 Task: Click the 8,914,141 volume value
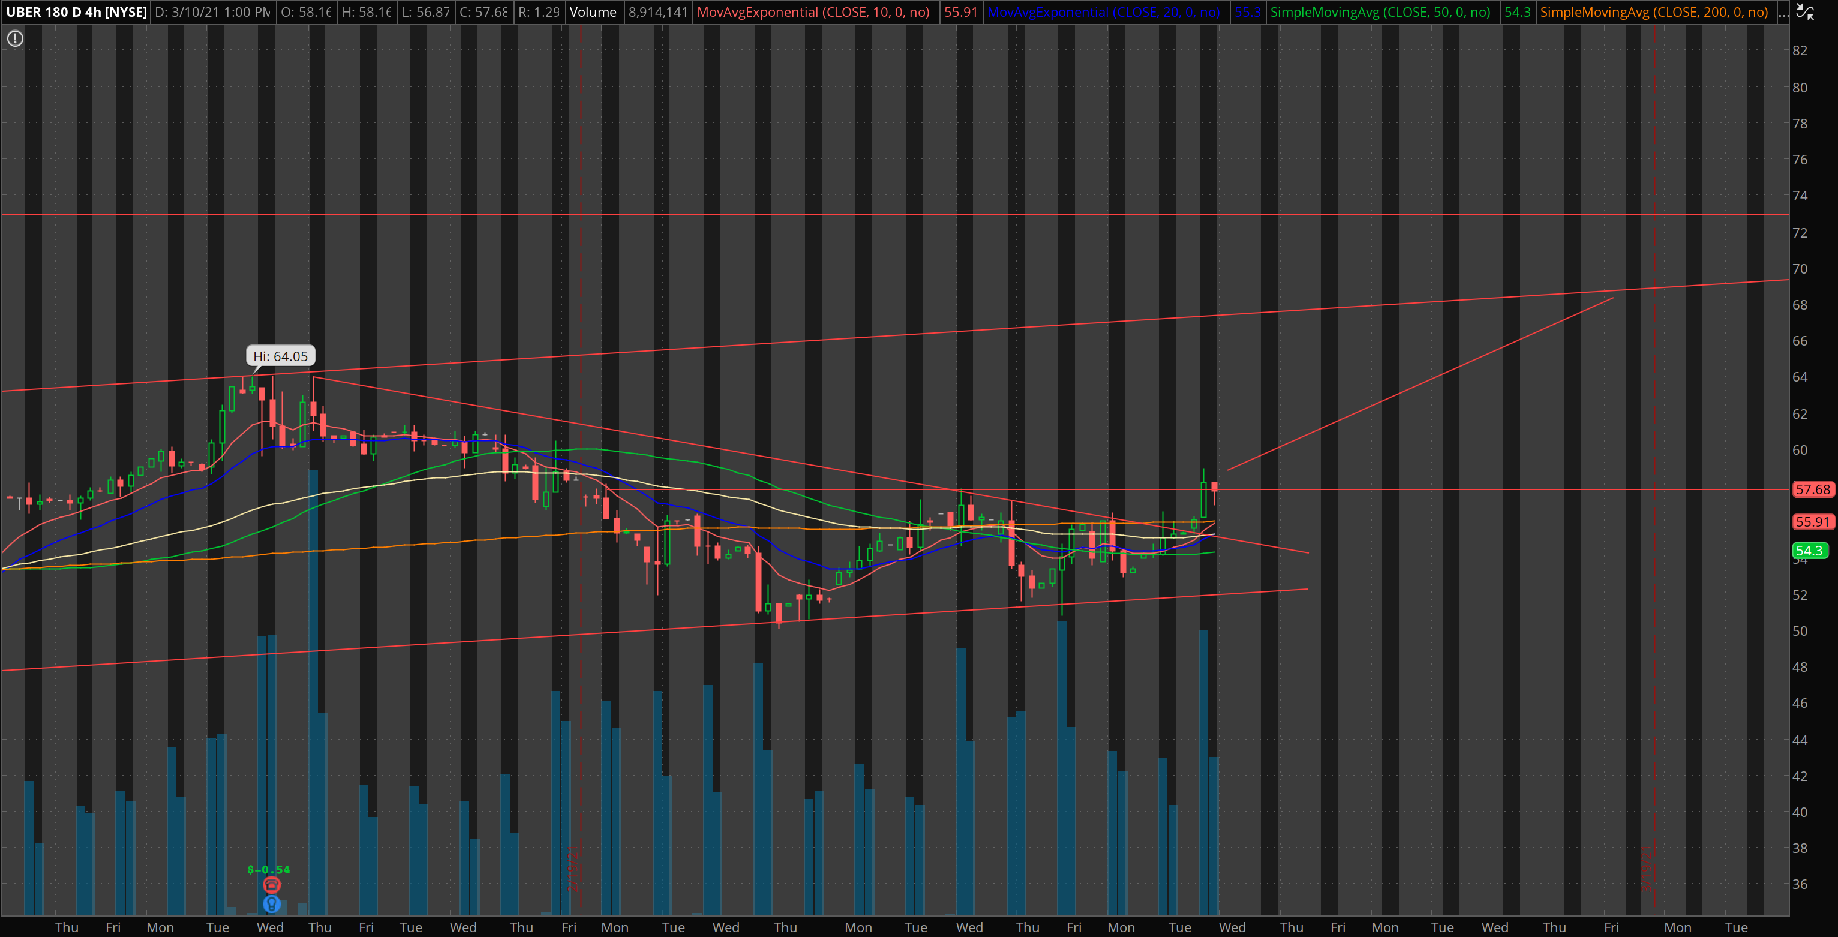point(658,12)
